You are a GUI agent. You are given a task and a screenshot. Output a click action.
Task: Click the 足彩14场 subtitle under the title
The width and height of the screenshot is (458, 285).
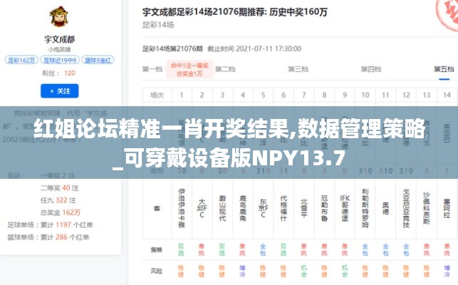[158, 25]
